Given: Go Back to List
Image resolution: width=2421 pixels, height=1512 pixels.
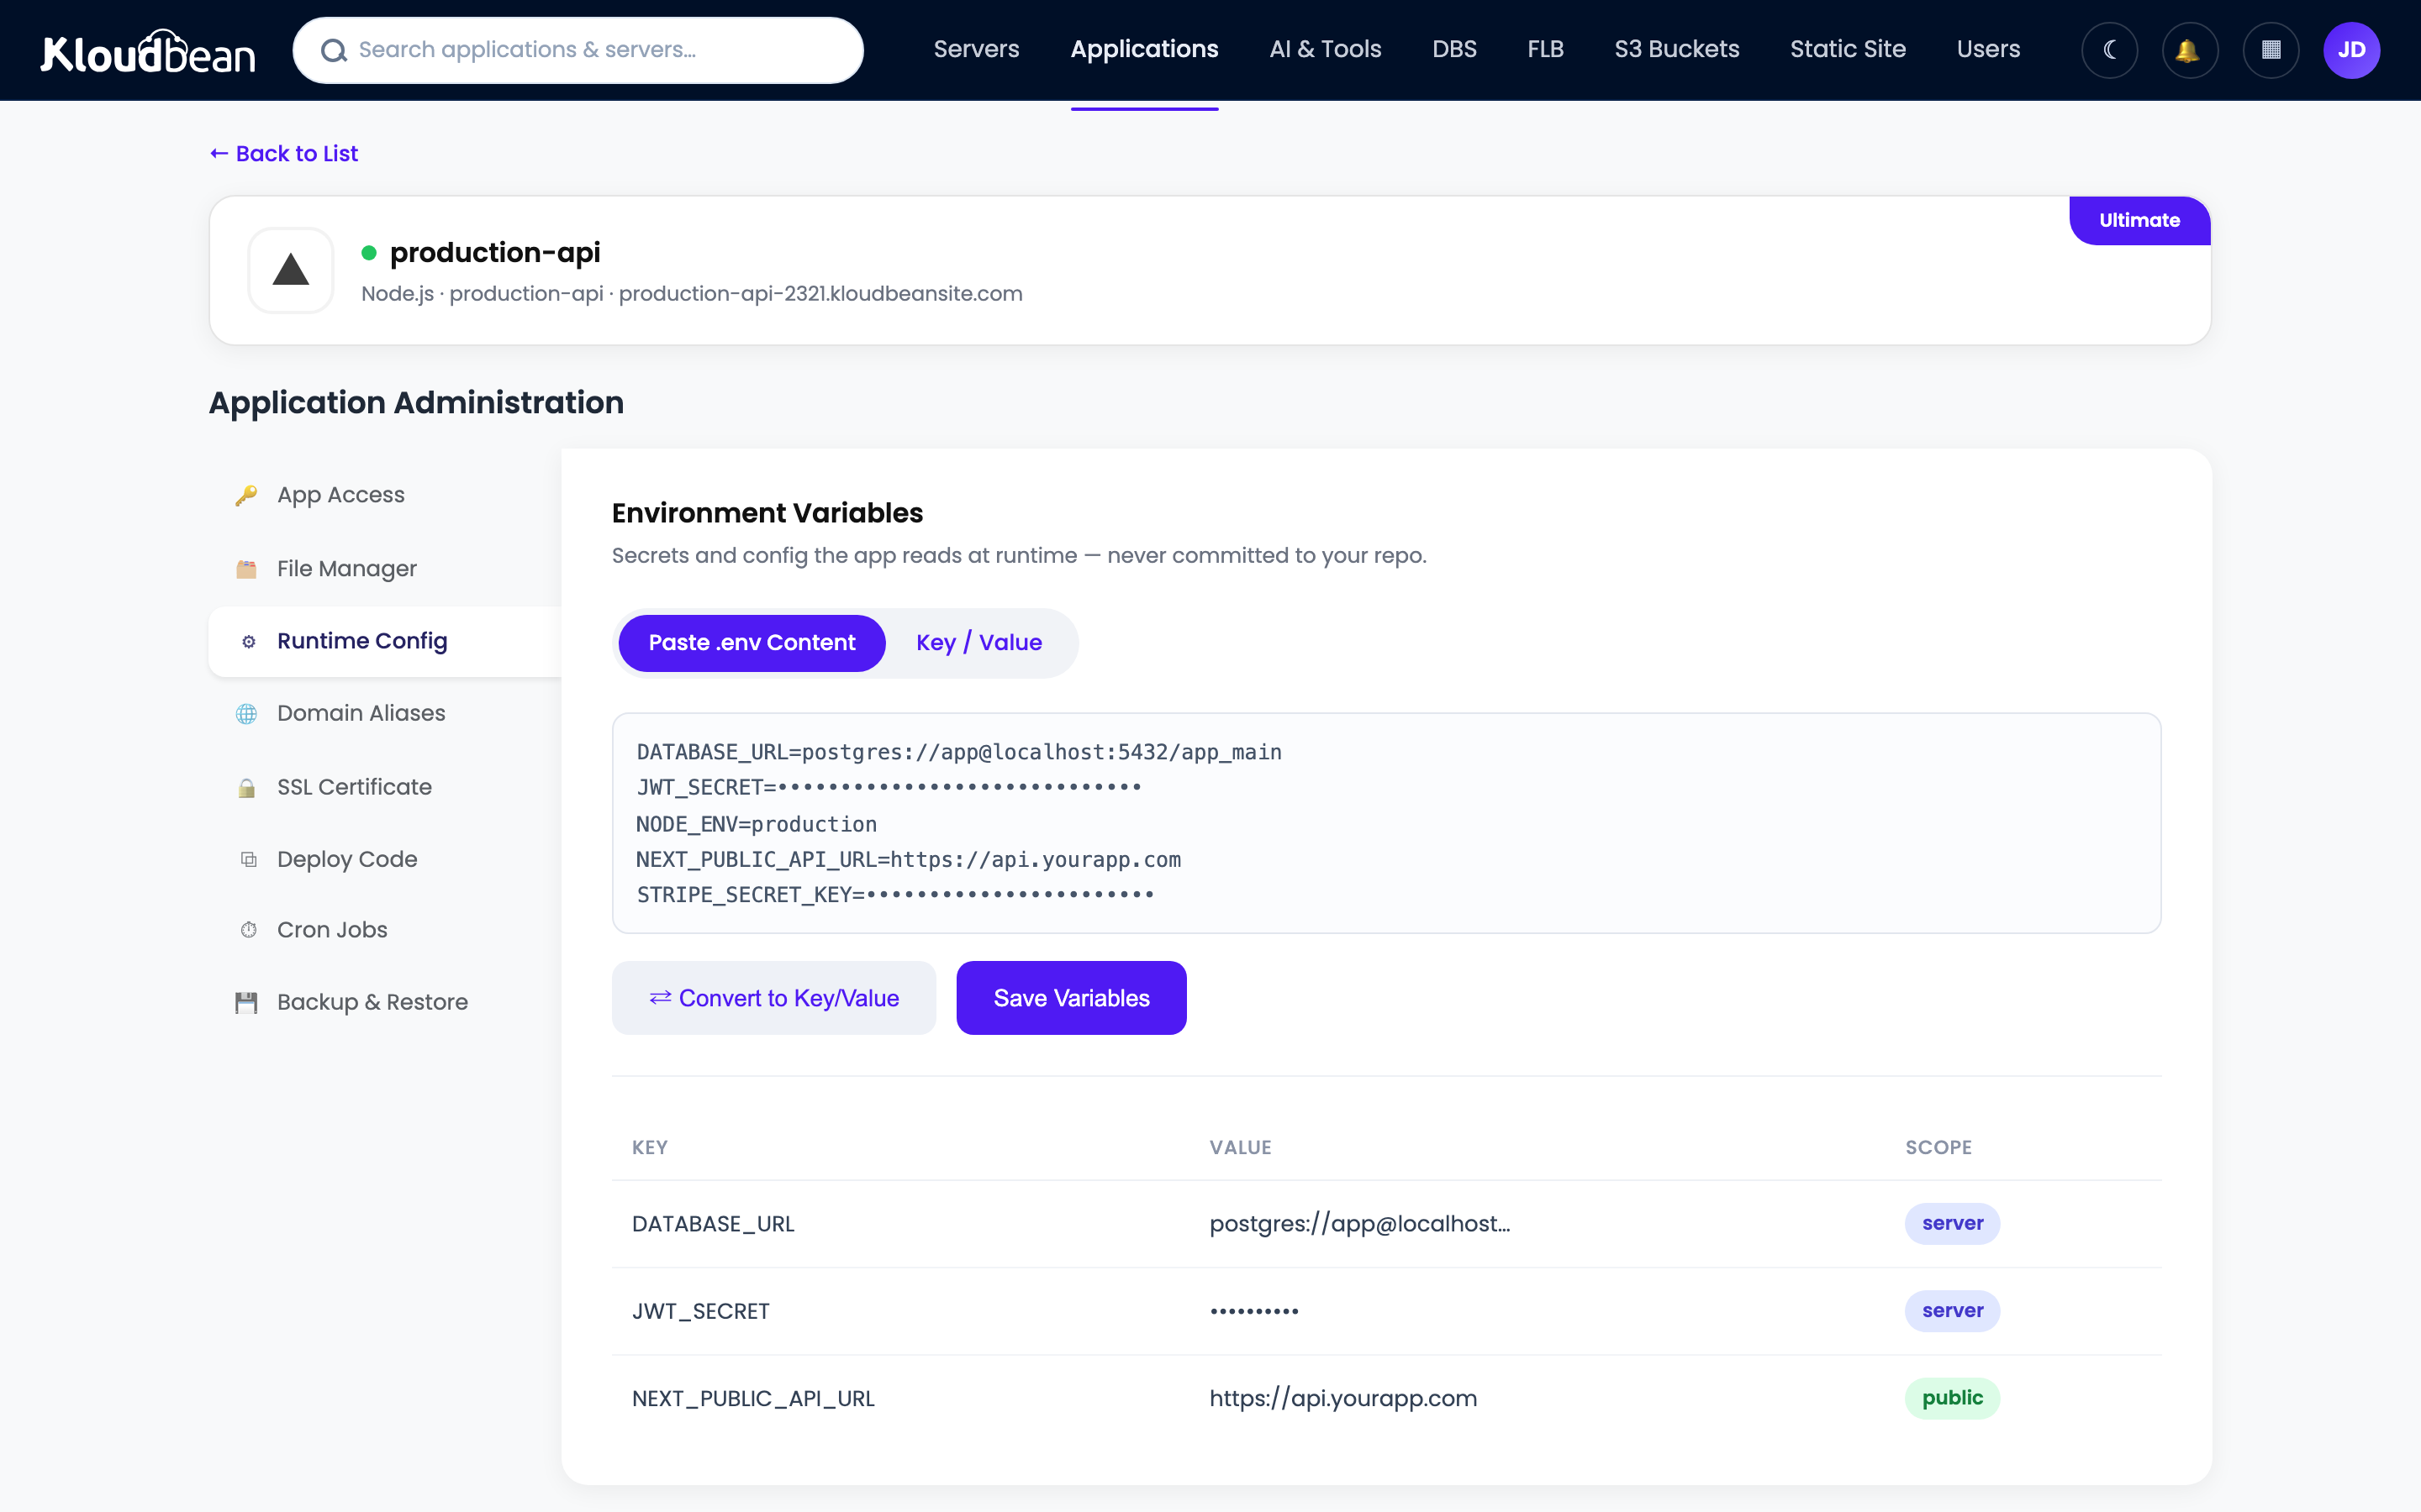Looking at the screenshot, I should tap(284, 154).
